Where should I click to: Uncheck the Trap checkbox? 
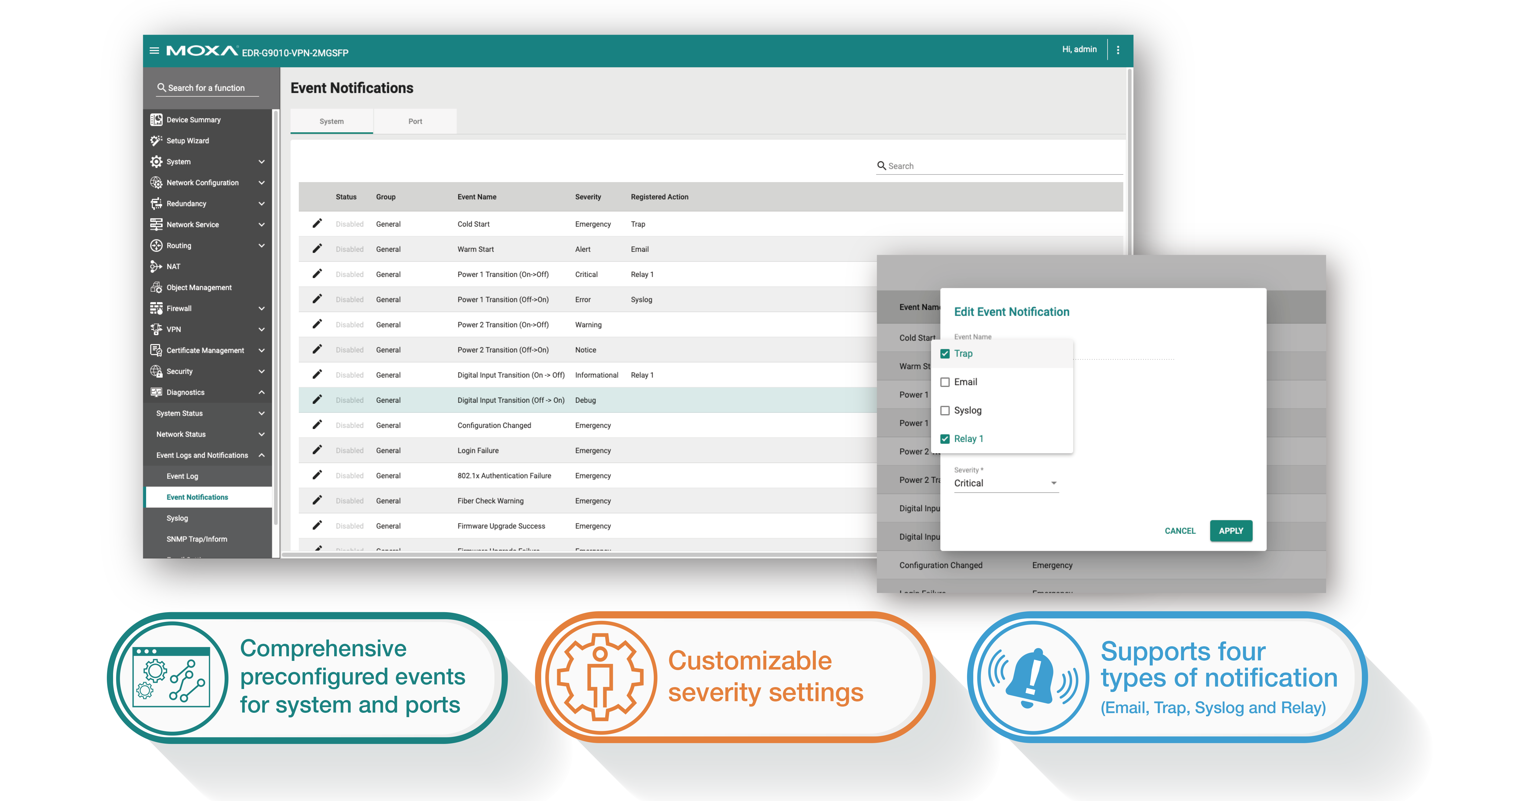pyautogui.click(x=945, y=354)
